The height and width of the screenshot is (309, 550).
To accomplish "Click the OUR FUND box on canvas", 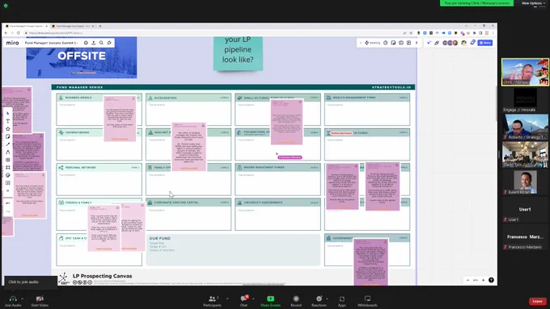I will (x=233, y=250).
